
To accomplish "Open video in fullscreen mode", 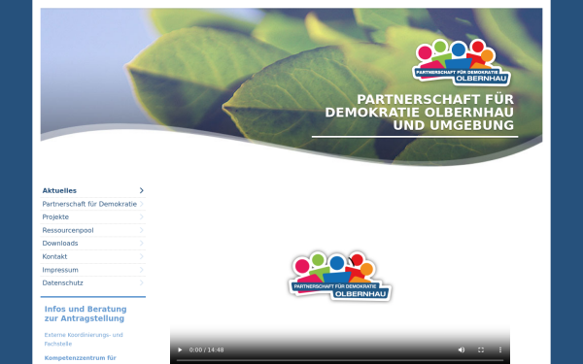I will (481, 349).
